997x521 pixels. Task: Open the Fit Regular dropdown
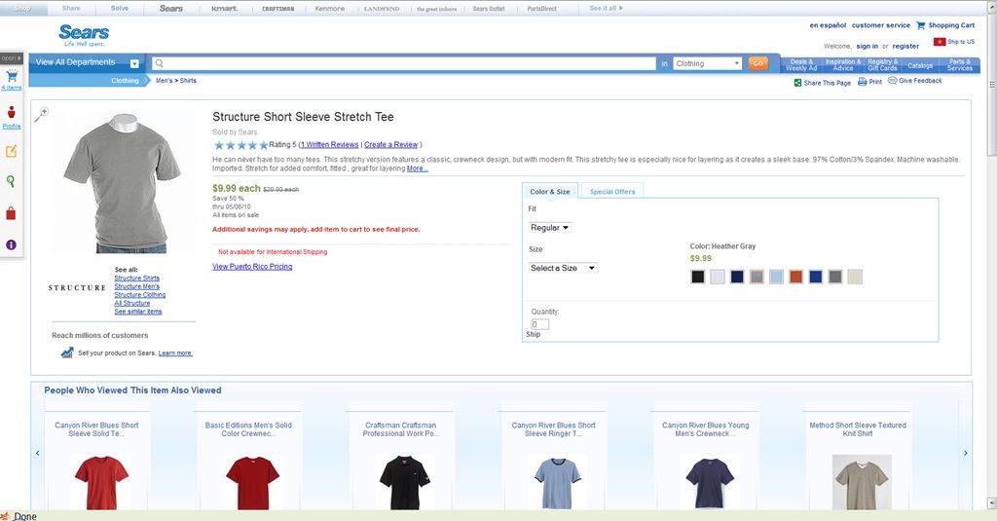coord(549,227)
